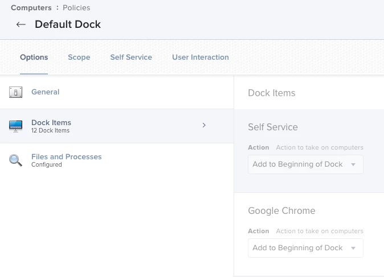Switch to the Options tab
This screenshot has width=384, height=277.
coord(34,57)
